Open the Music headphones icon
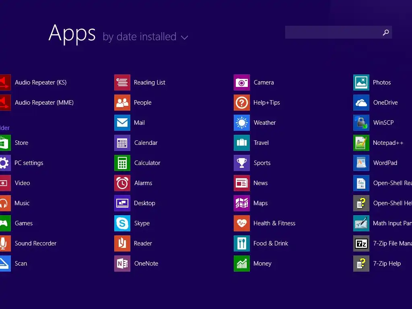 point(5,203)
